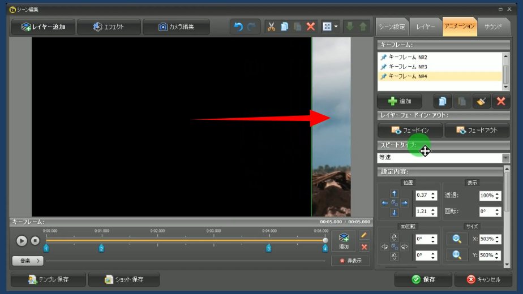This screenshot has width=523, height=294.
Task: Select keyframe marker 2 on the timeline
Action: (101, 248)
